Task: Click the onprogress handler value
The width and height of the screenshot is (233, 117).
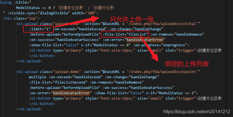Action: (x=174, y=45)
